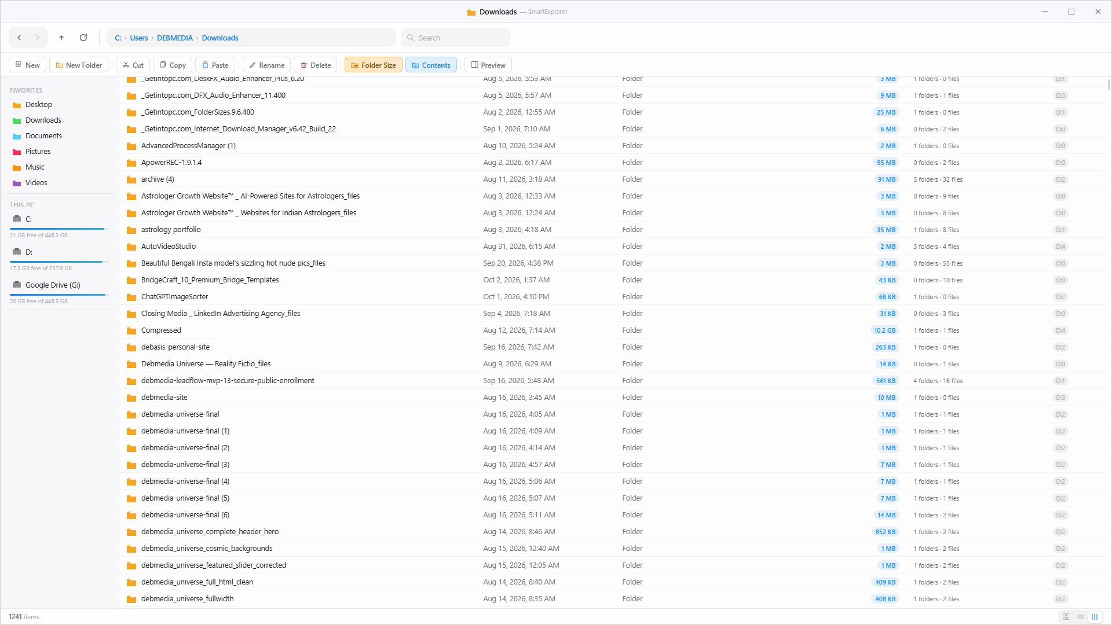Click the Paste button
This screenshot has height=625, width=1112.
click(x=215, y=65)
